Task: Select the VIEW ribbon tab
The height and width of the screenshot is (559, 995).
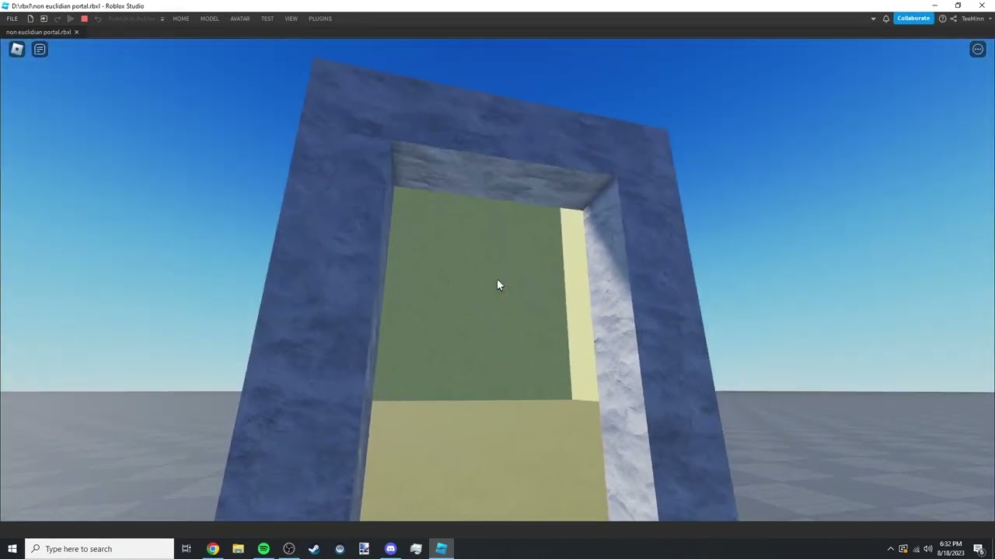Action: point(291,19)
